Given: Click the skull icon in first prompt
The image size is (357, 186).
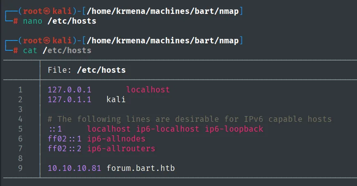Looking at the screenshot, I should [47, 11].
